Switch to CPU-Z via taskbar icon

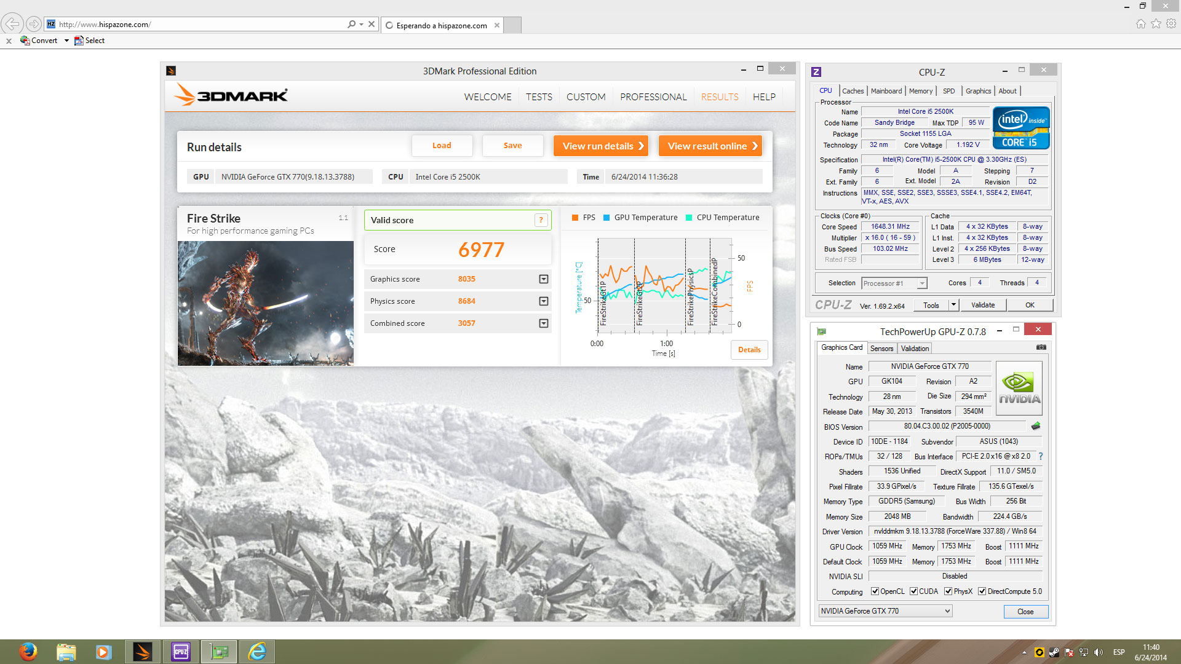181,652
